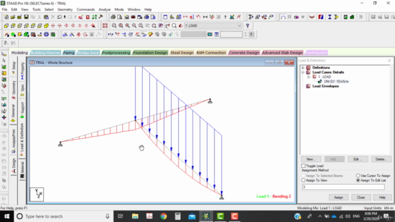
Task: Click the empty toolbar input field
Action: coord(231,35)
